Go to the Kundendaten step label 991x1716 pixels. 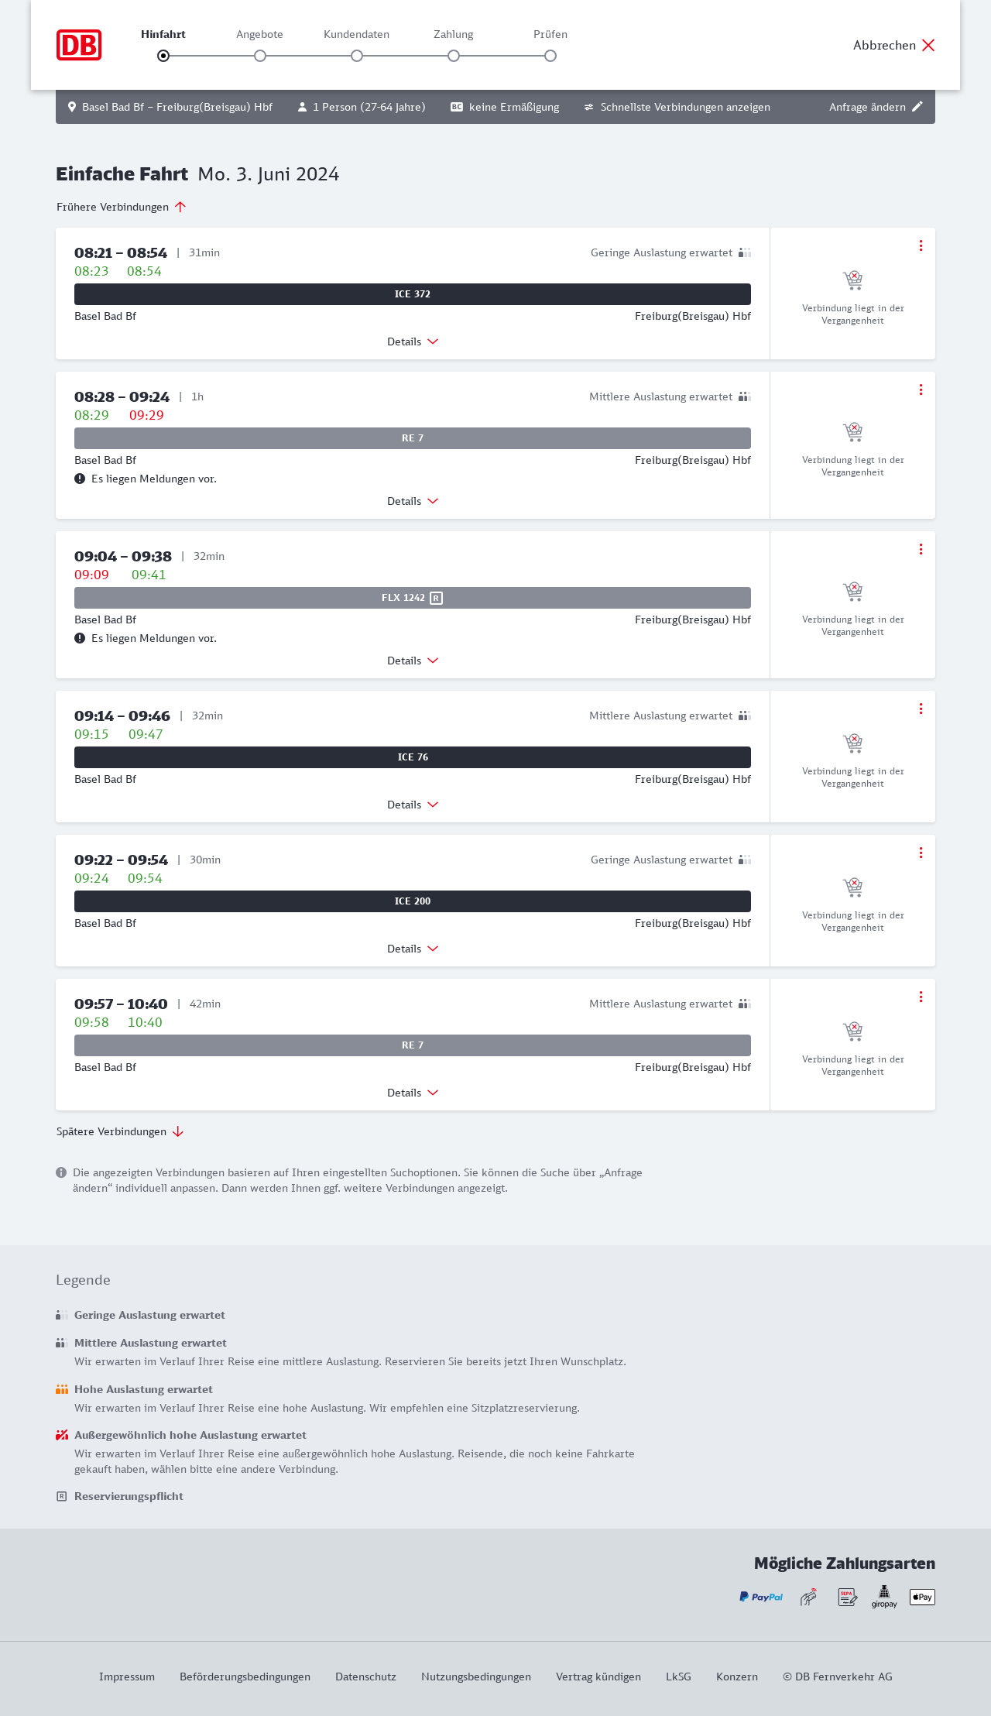[x=356, y=34]
